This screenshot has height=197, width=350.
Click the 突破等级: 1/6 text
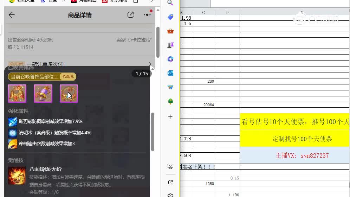pos(44,192)
